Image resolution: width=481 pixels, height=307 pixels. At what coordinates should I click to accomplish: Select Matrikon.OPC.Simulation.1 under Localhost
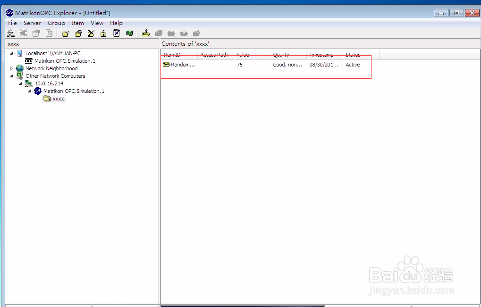coord(64,60)
